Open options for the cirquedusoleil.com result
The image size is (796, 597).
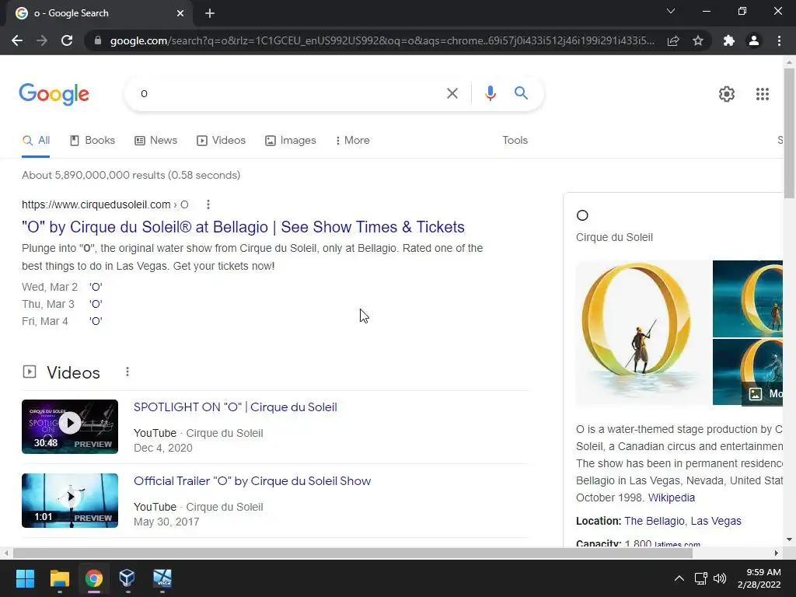click(208, 204)
